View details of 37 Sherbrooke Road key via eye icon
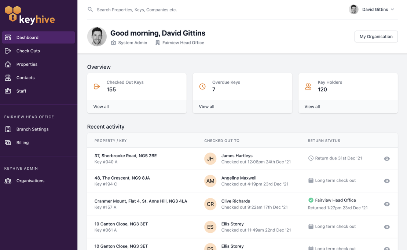407x250 pixels. pyautogui.click(x=386, y=159)
